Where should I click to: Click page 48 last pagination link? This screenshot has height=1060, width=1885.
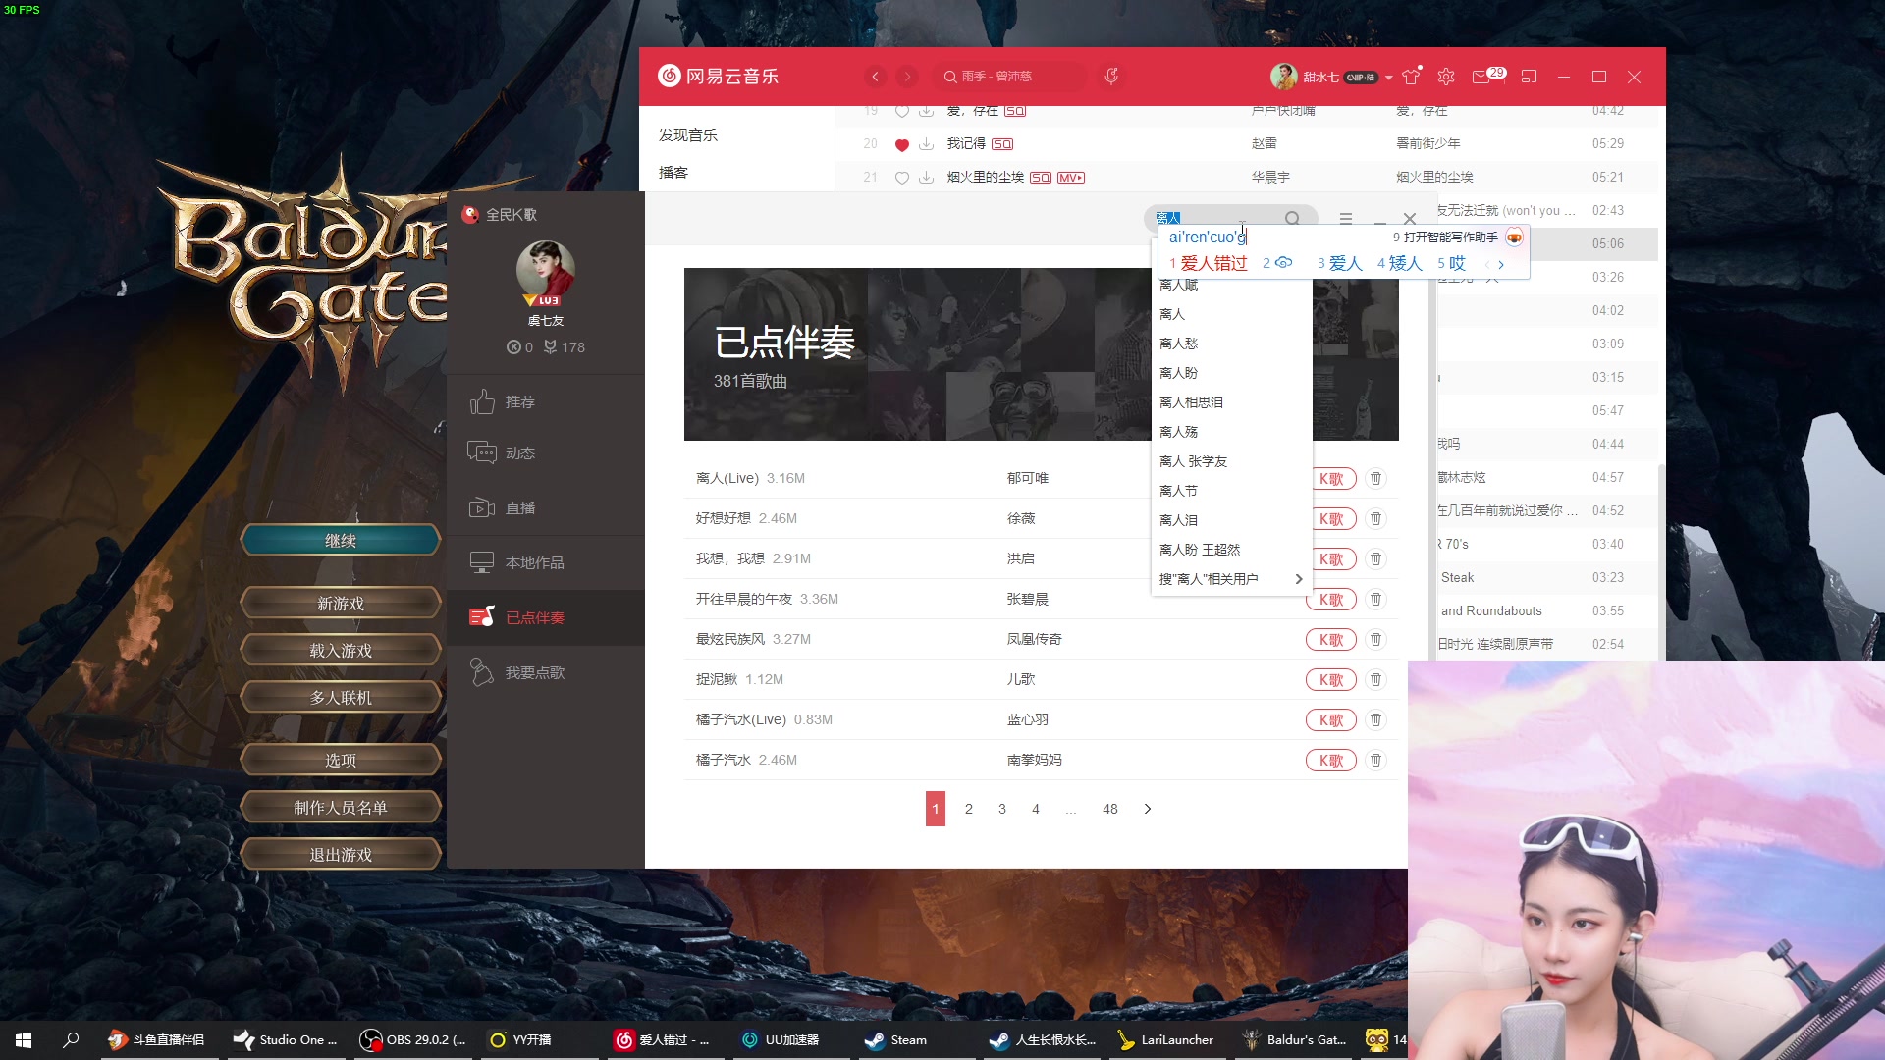[1109, 808]
